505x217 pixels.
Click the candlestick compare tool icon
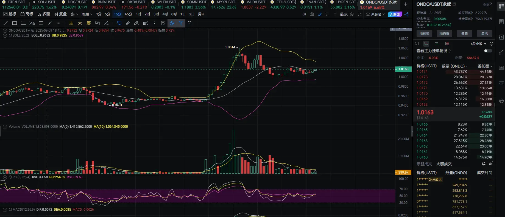click(146, 23)
